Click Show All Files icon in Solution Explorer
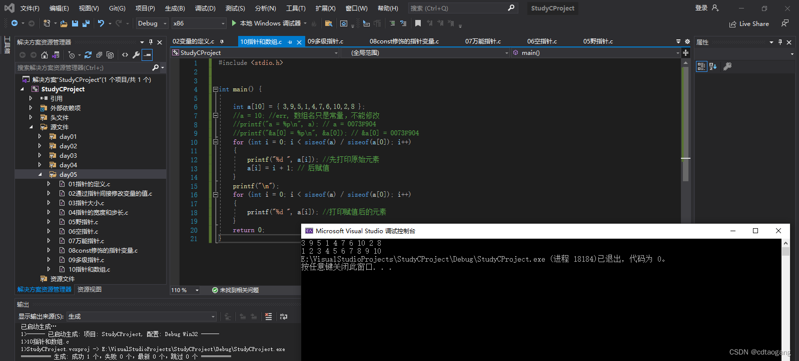799x361 pixels. tap(110, 55)
